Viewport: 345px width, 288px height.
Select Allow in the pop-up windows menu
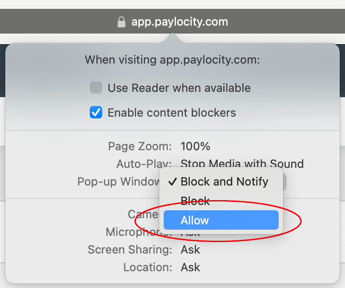(221, 220)
